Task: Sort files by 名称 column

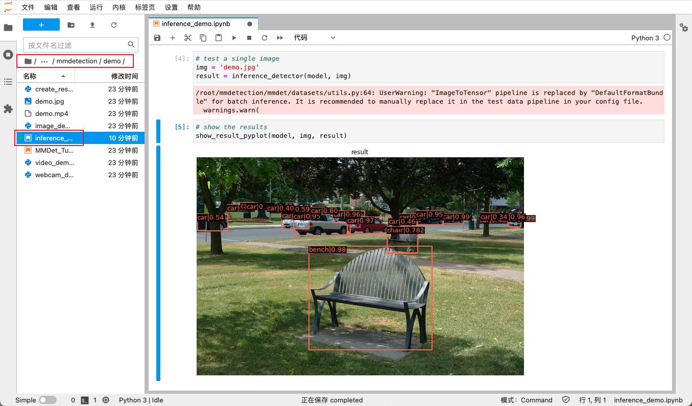Action: (45, 76)
